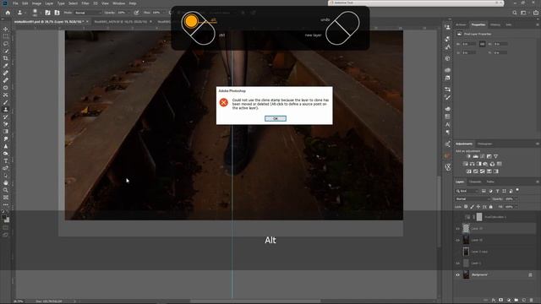Switch to the Paths tab

coord(490,182)
